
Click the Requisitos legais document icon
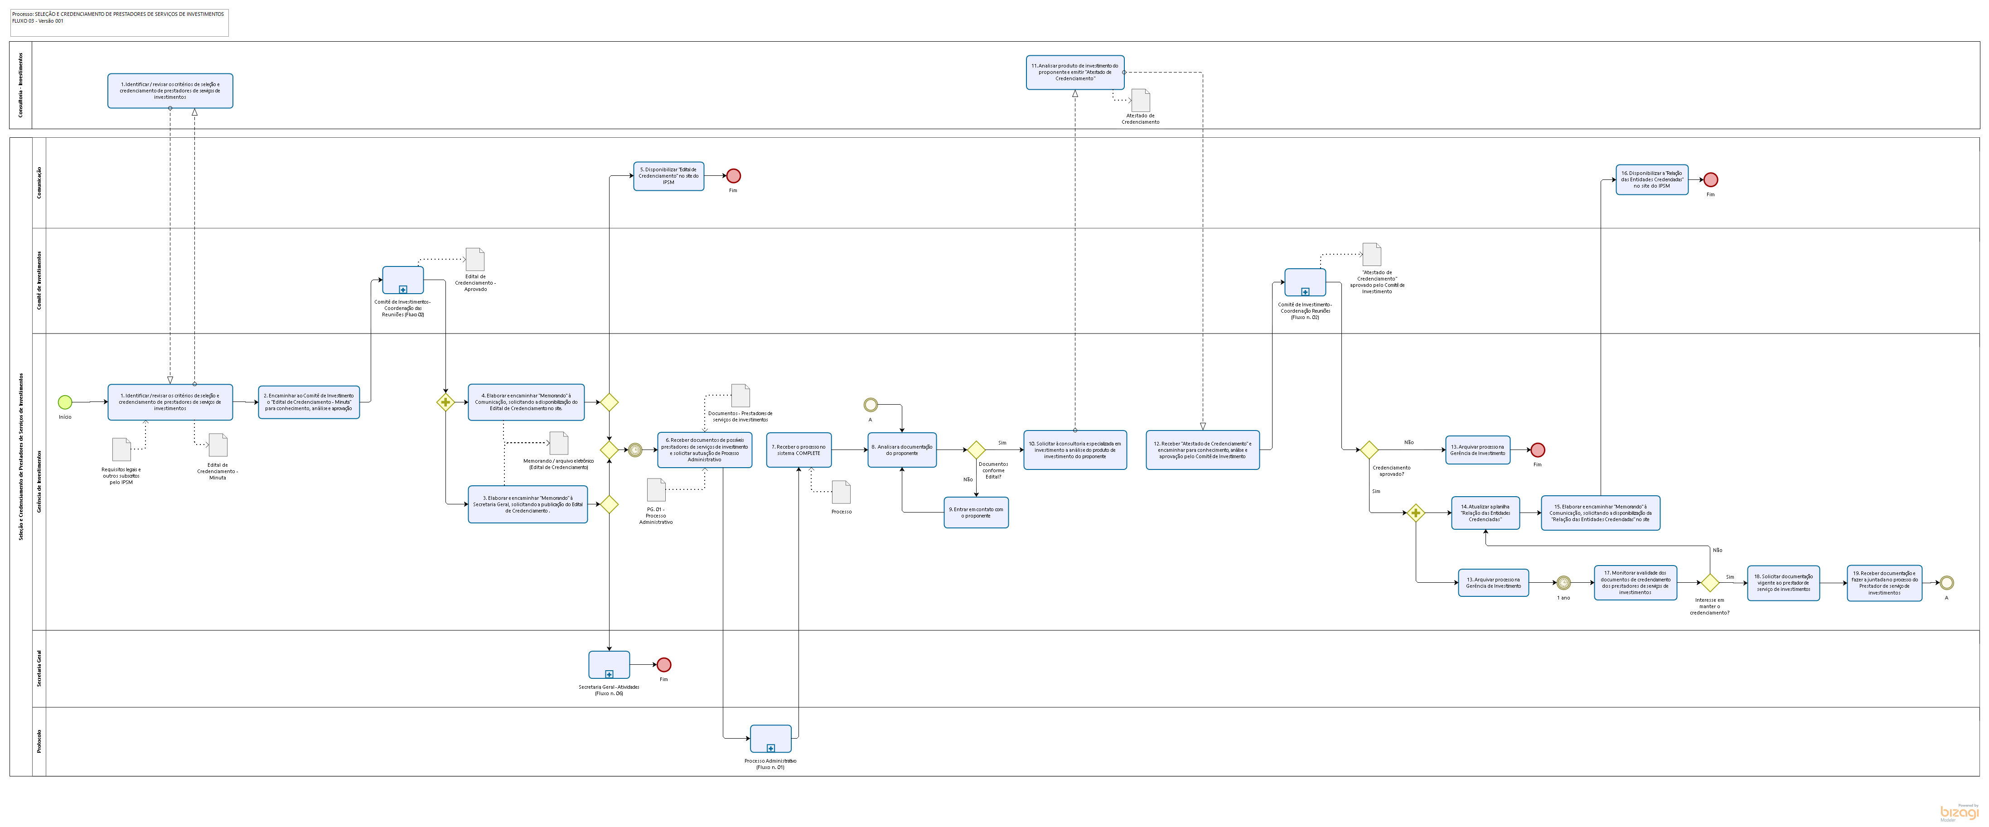(x=121, y=450)
